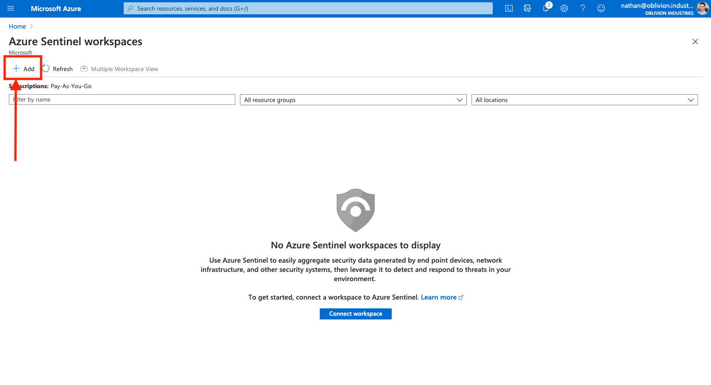Image resolution: width=711 pixels, height=385 pixels.
Task: Open Directory and subscription filter icon
Action: (x=527, y=8)
